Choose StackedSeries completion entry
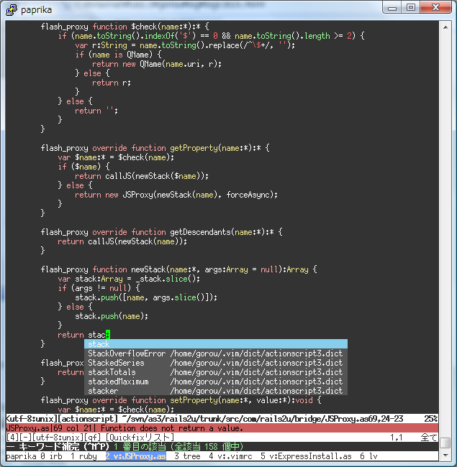 (x=216, y=363)
